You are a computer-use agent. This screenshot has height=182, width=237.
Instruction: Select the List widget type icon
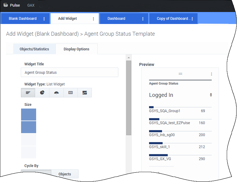click(x=28, y=93)
